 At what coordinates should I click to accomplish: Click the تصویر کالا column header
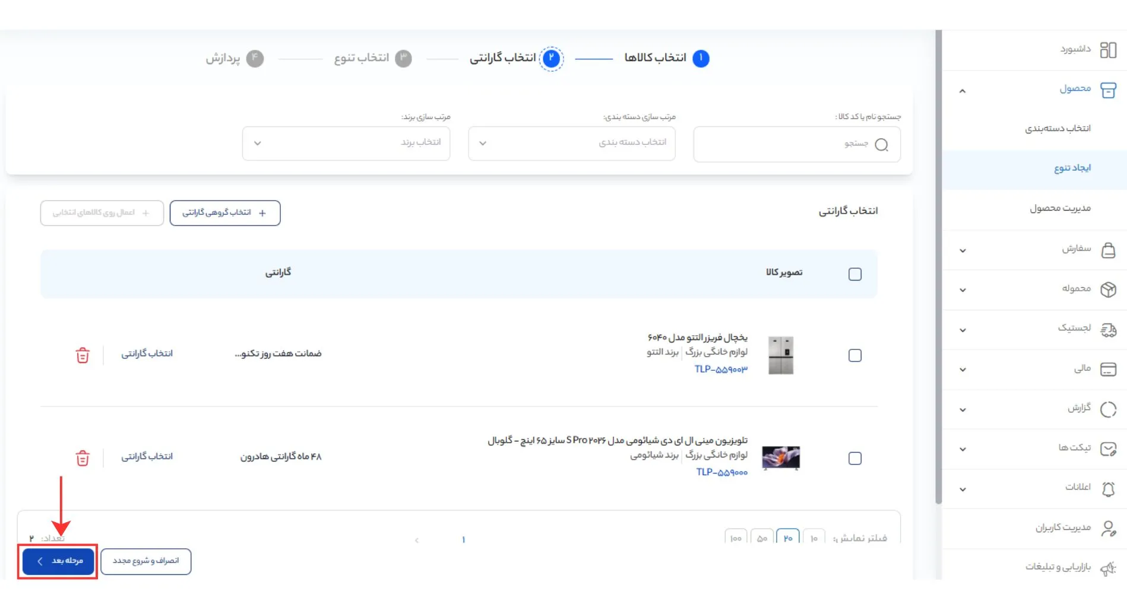click(x=784, y=273)
